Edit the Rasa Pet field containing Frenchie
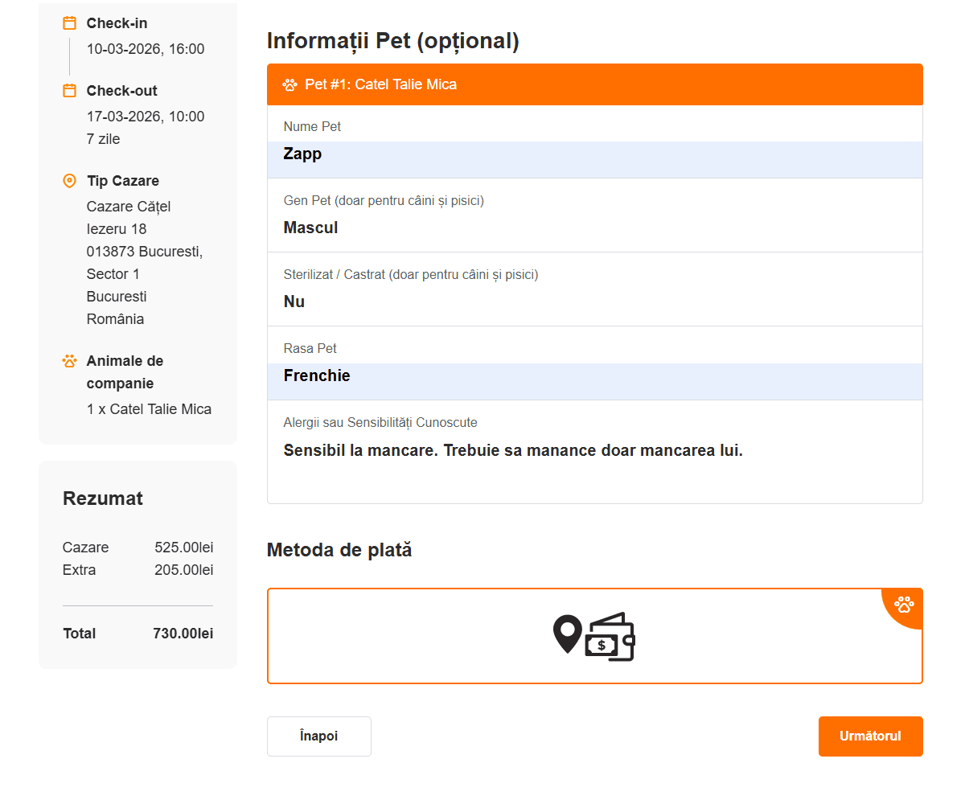Viewport: 965px width, 804px height. tap(595, 376)
